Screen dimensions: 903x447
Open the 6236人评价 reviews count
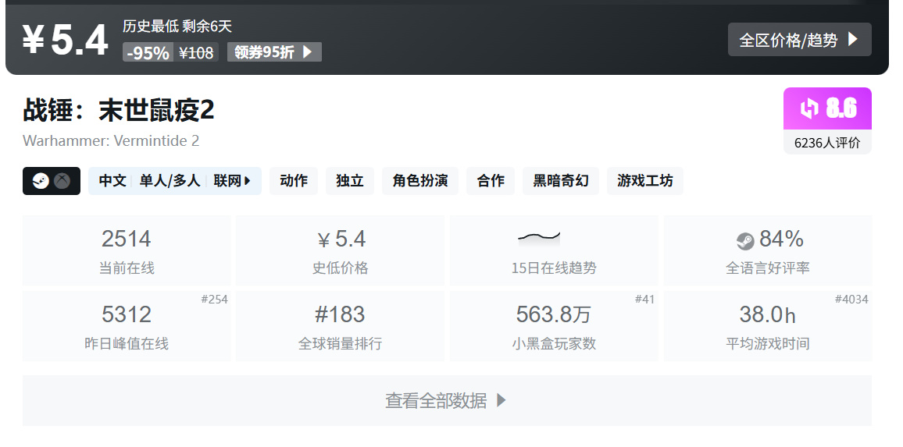click(x=827, y=143)
